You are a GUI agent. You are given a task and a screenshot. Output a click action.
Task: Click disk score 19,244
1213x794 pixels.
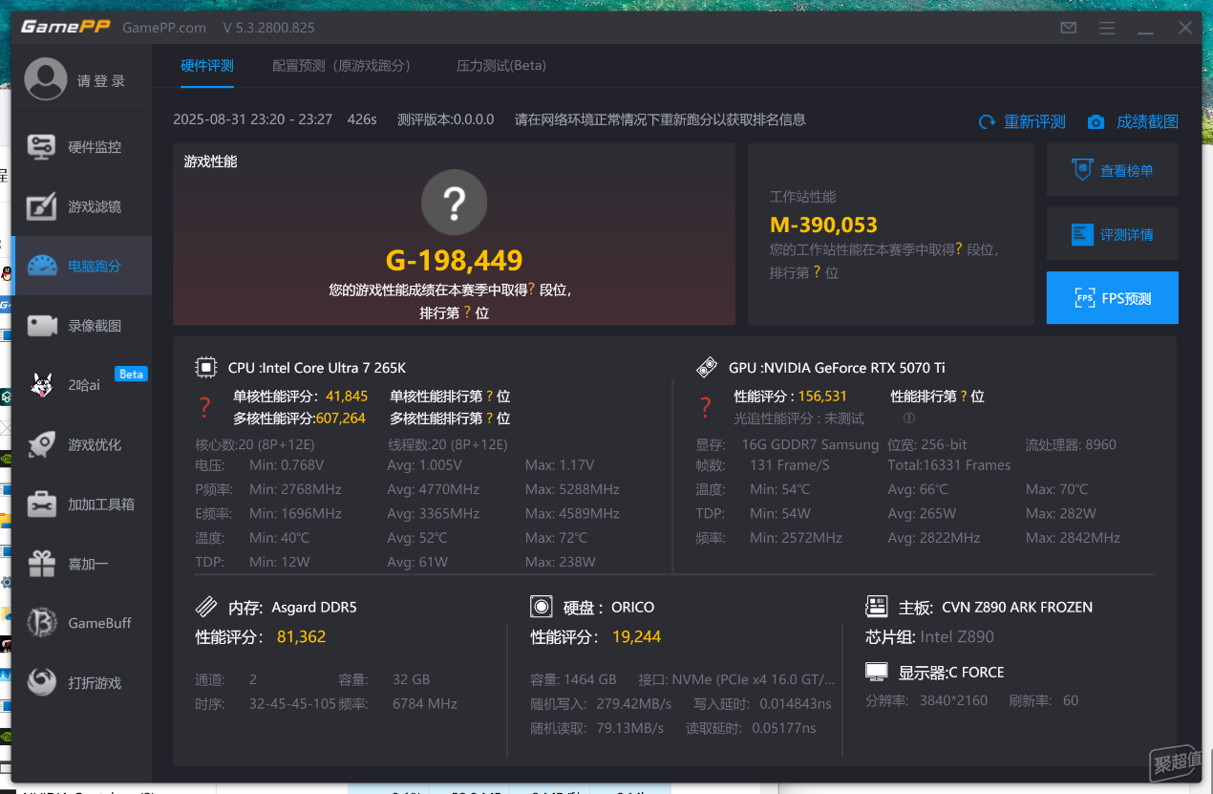click(x=637, y=636)
